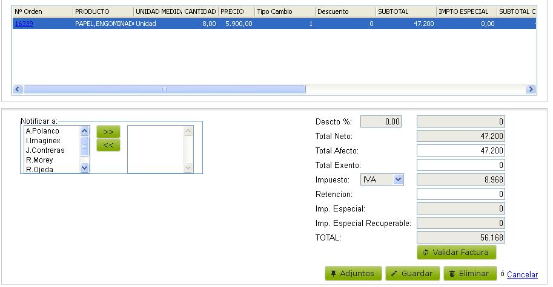Click up arrow of the empty recipients list

[188, 131]
